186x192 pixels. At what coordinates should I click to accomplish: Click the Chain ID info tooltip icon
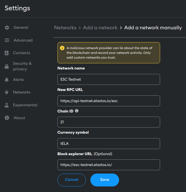pos(77,111)
